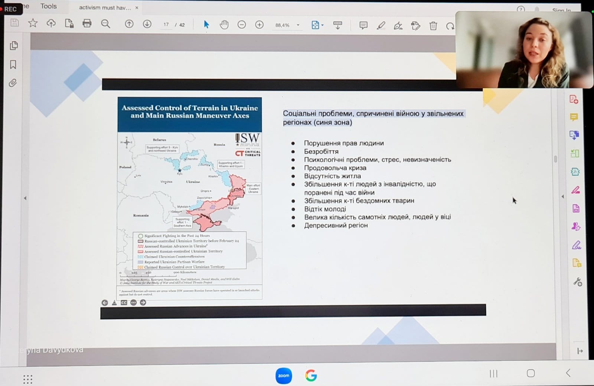Image resolution: width=594 pixels, height=386 pixels.
Task: Open the Tools menu tab
Action: (49, 6)
